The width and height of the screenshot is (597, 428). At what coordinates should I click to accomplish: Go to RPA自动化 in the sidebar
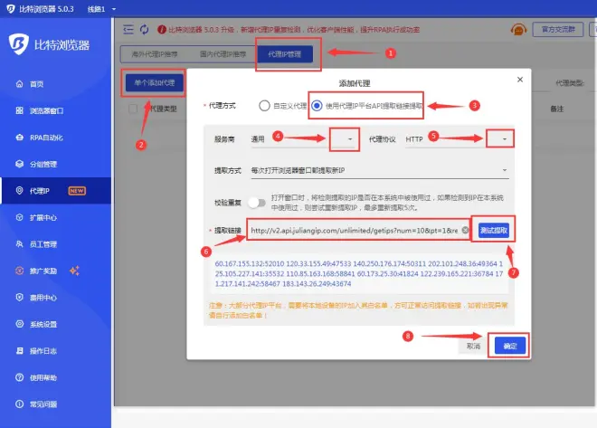[43, 138]
